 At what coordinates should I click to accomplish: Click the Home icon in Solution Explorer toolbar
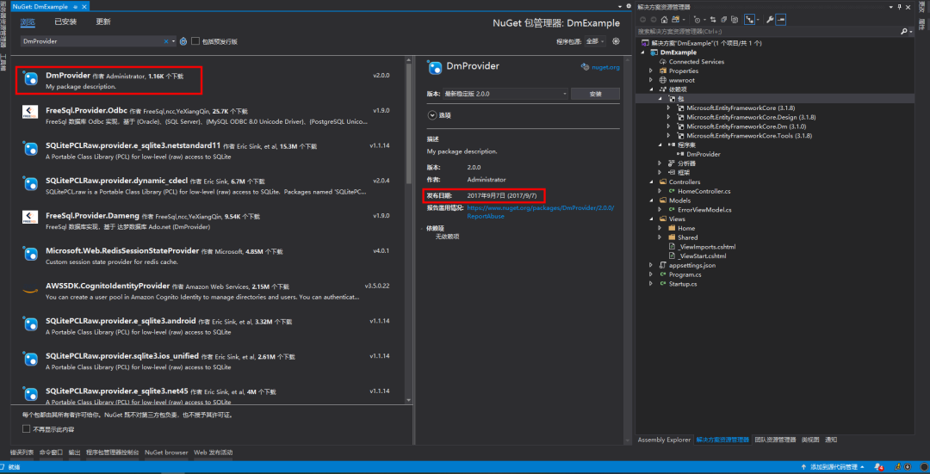664,20
